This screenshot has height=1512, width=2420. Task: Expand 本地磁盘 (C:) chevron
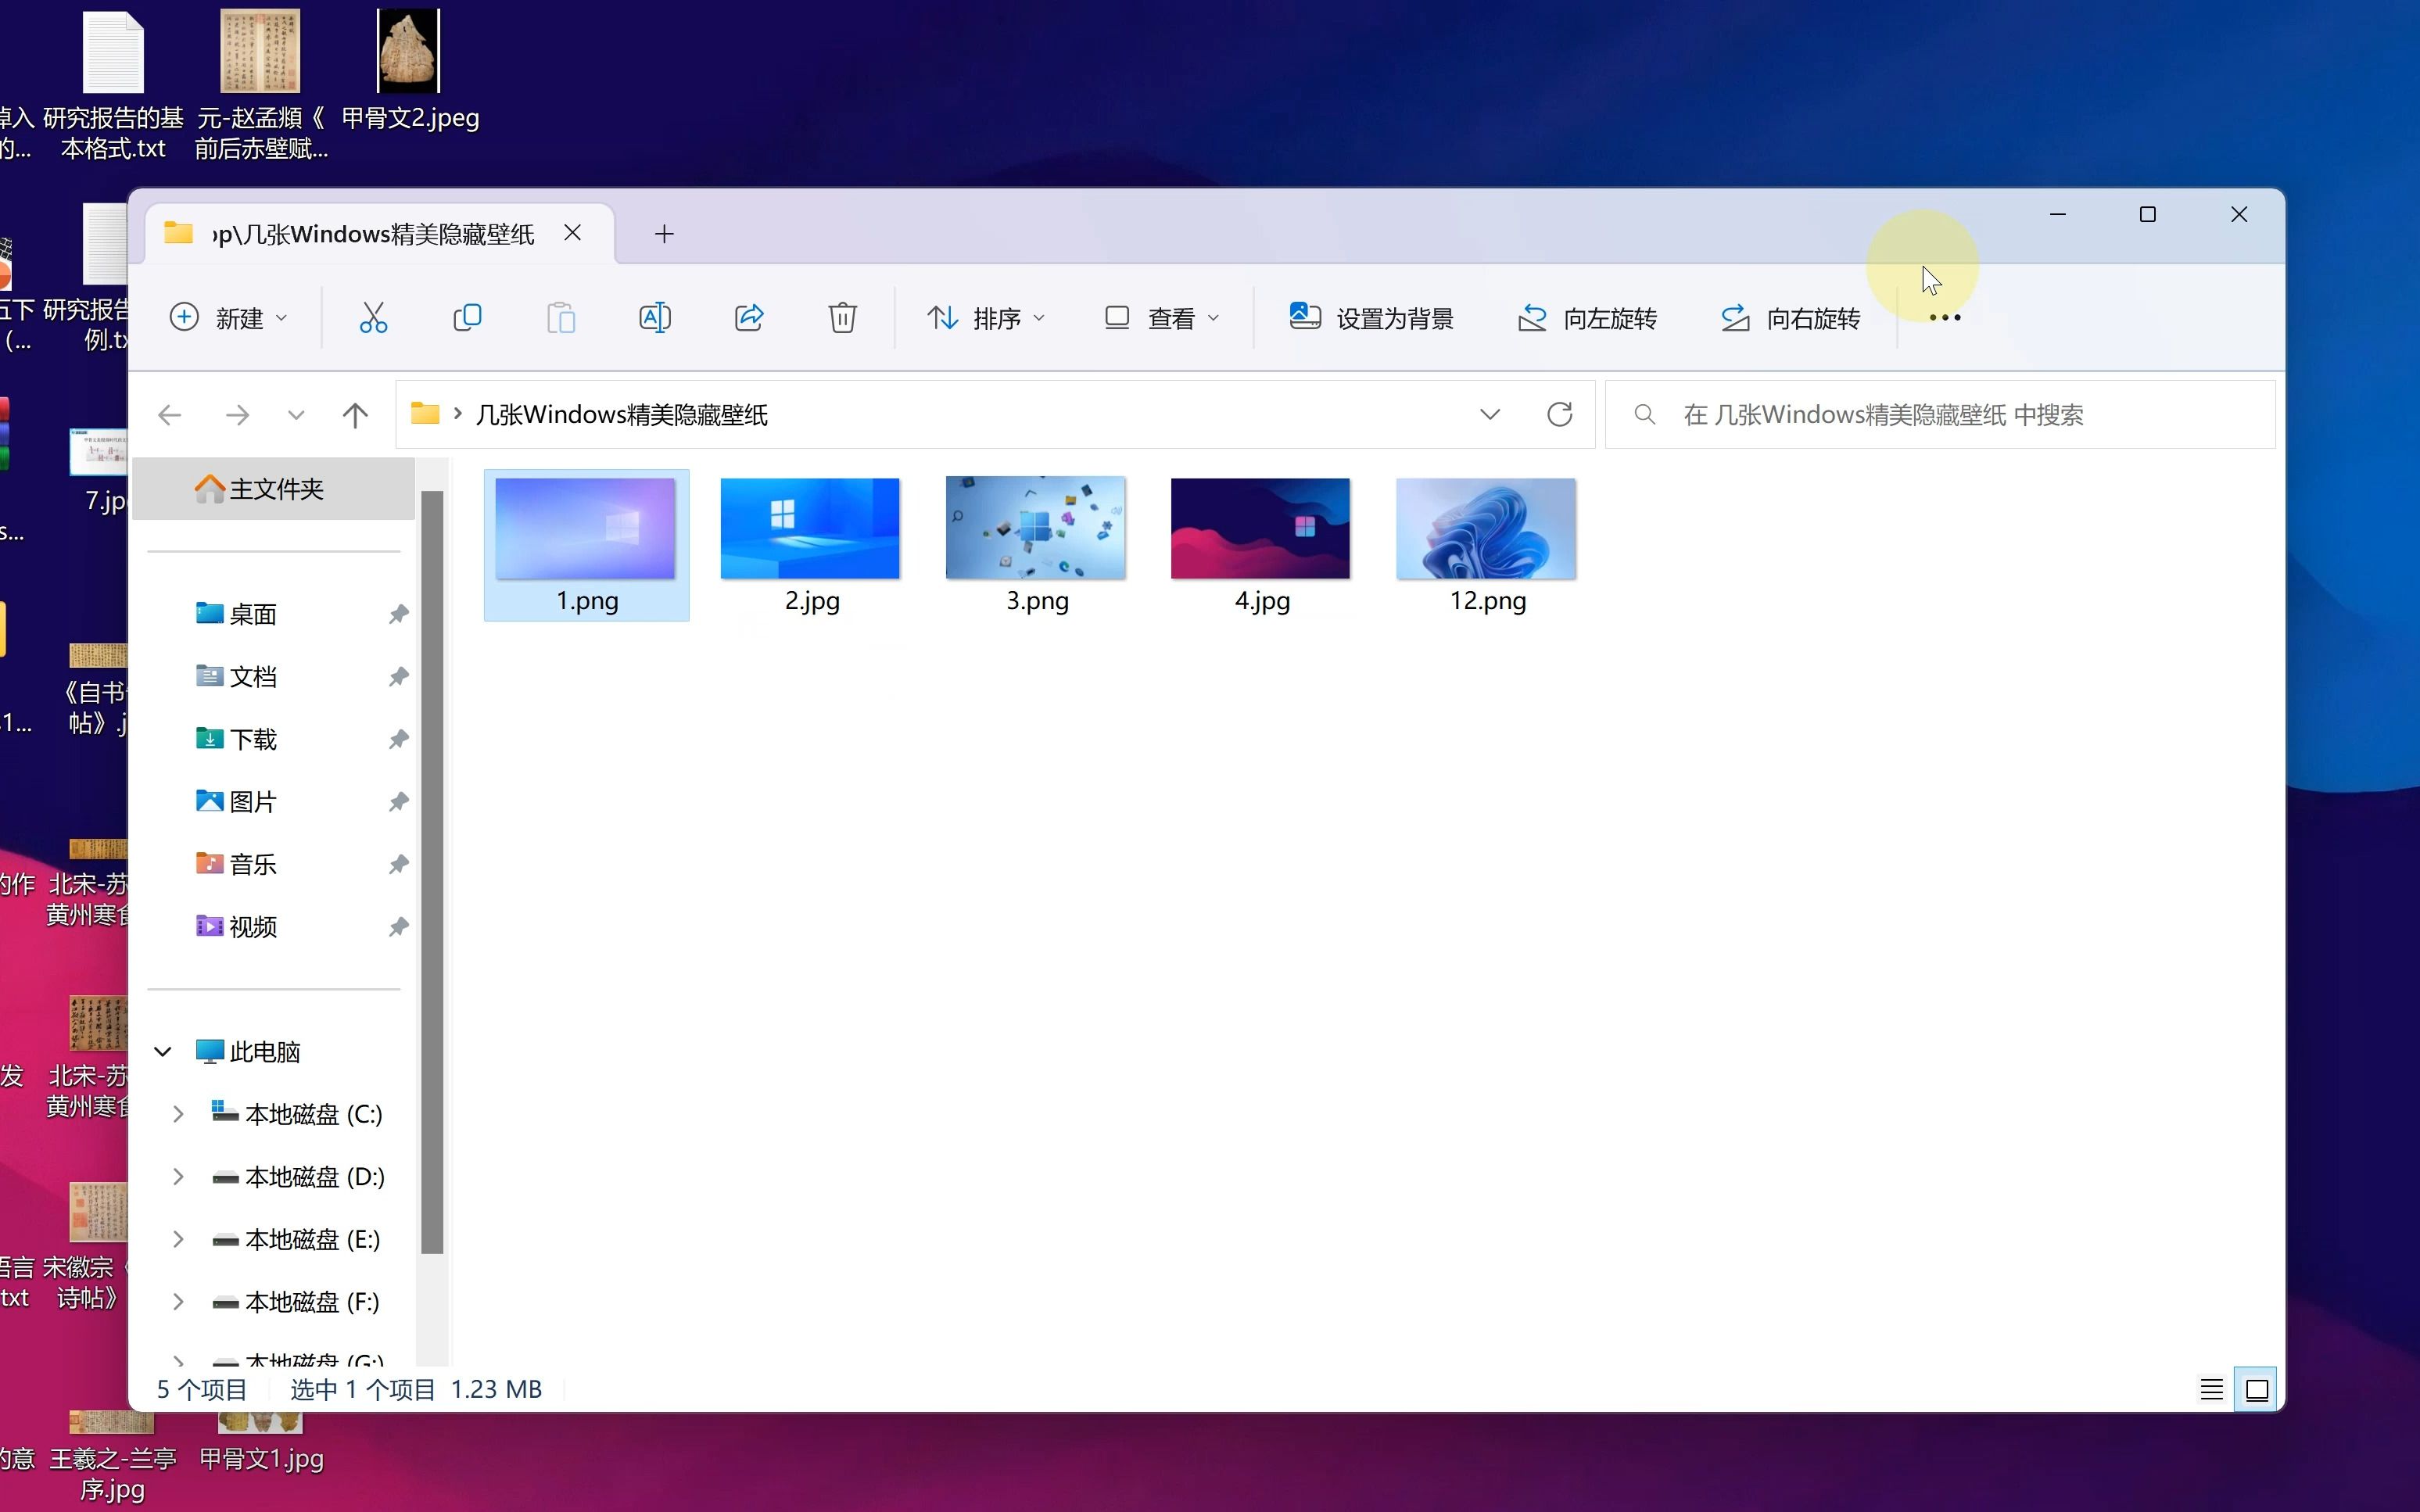coord(178,1114)
